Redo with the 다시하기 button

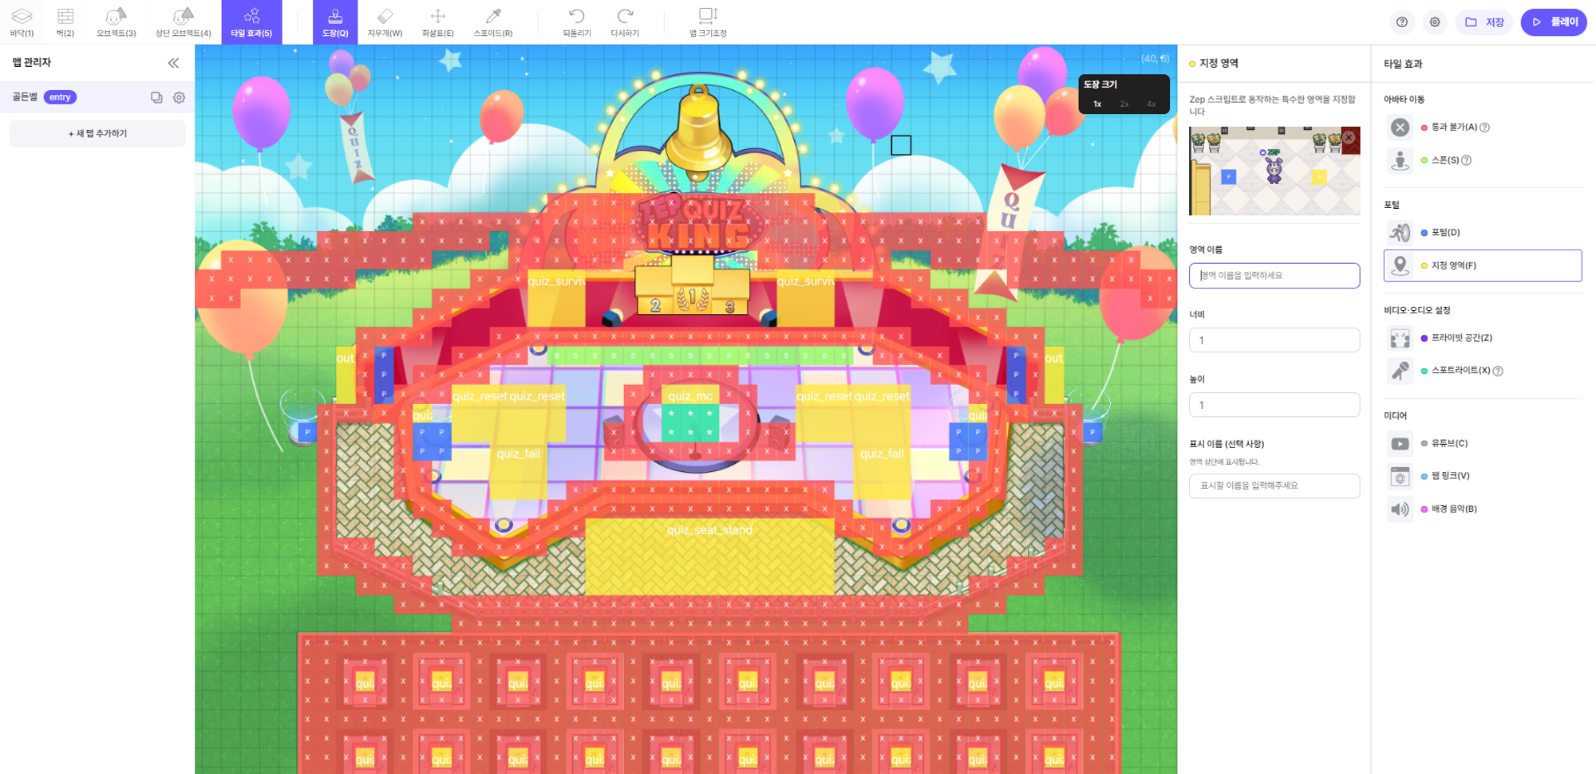tap(625, 22)
